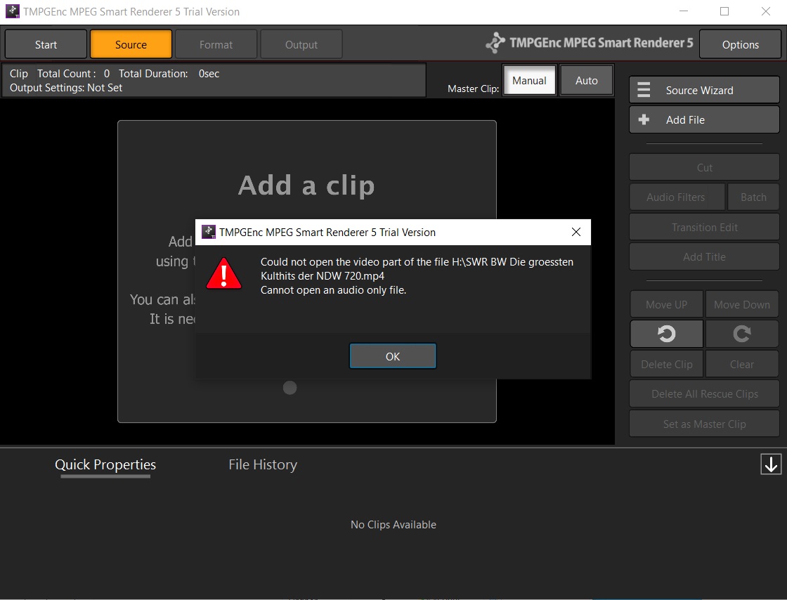The height and width of the screenshot is (600, 787).
Task: Close the error dialog with X
Action: pyautogui.click(x=575, y=232)
